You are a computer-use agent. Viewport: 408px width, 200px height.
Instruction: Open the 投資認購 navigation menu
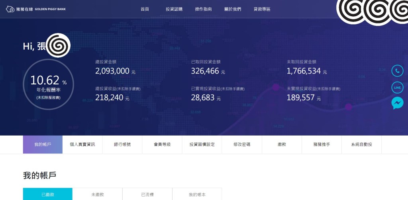pos(174,9)
